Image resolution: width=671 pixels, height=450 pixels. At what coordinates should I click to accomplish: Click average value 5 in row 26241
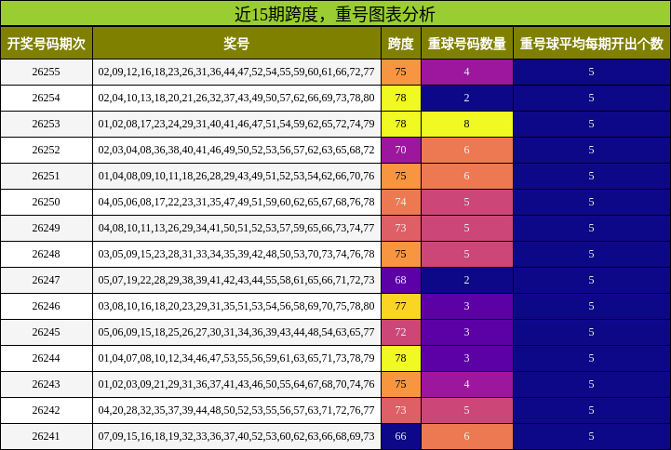pos(592,437)
